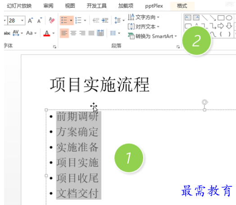The height and width of the screenshot is (205, 236).
Task: Open 审阅 review tab
Action: (48, 6)
